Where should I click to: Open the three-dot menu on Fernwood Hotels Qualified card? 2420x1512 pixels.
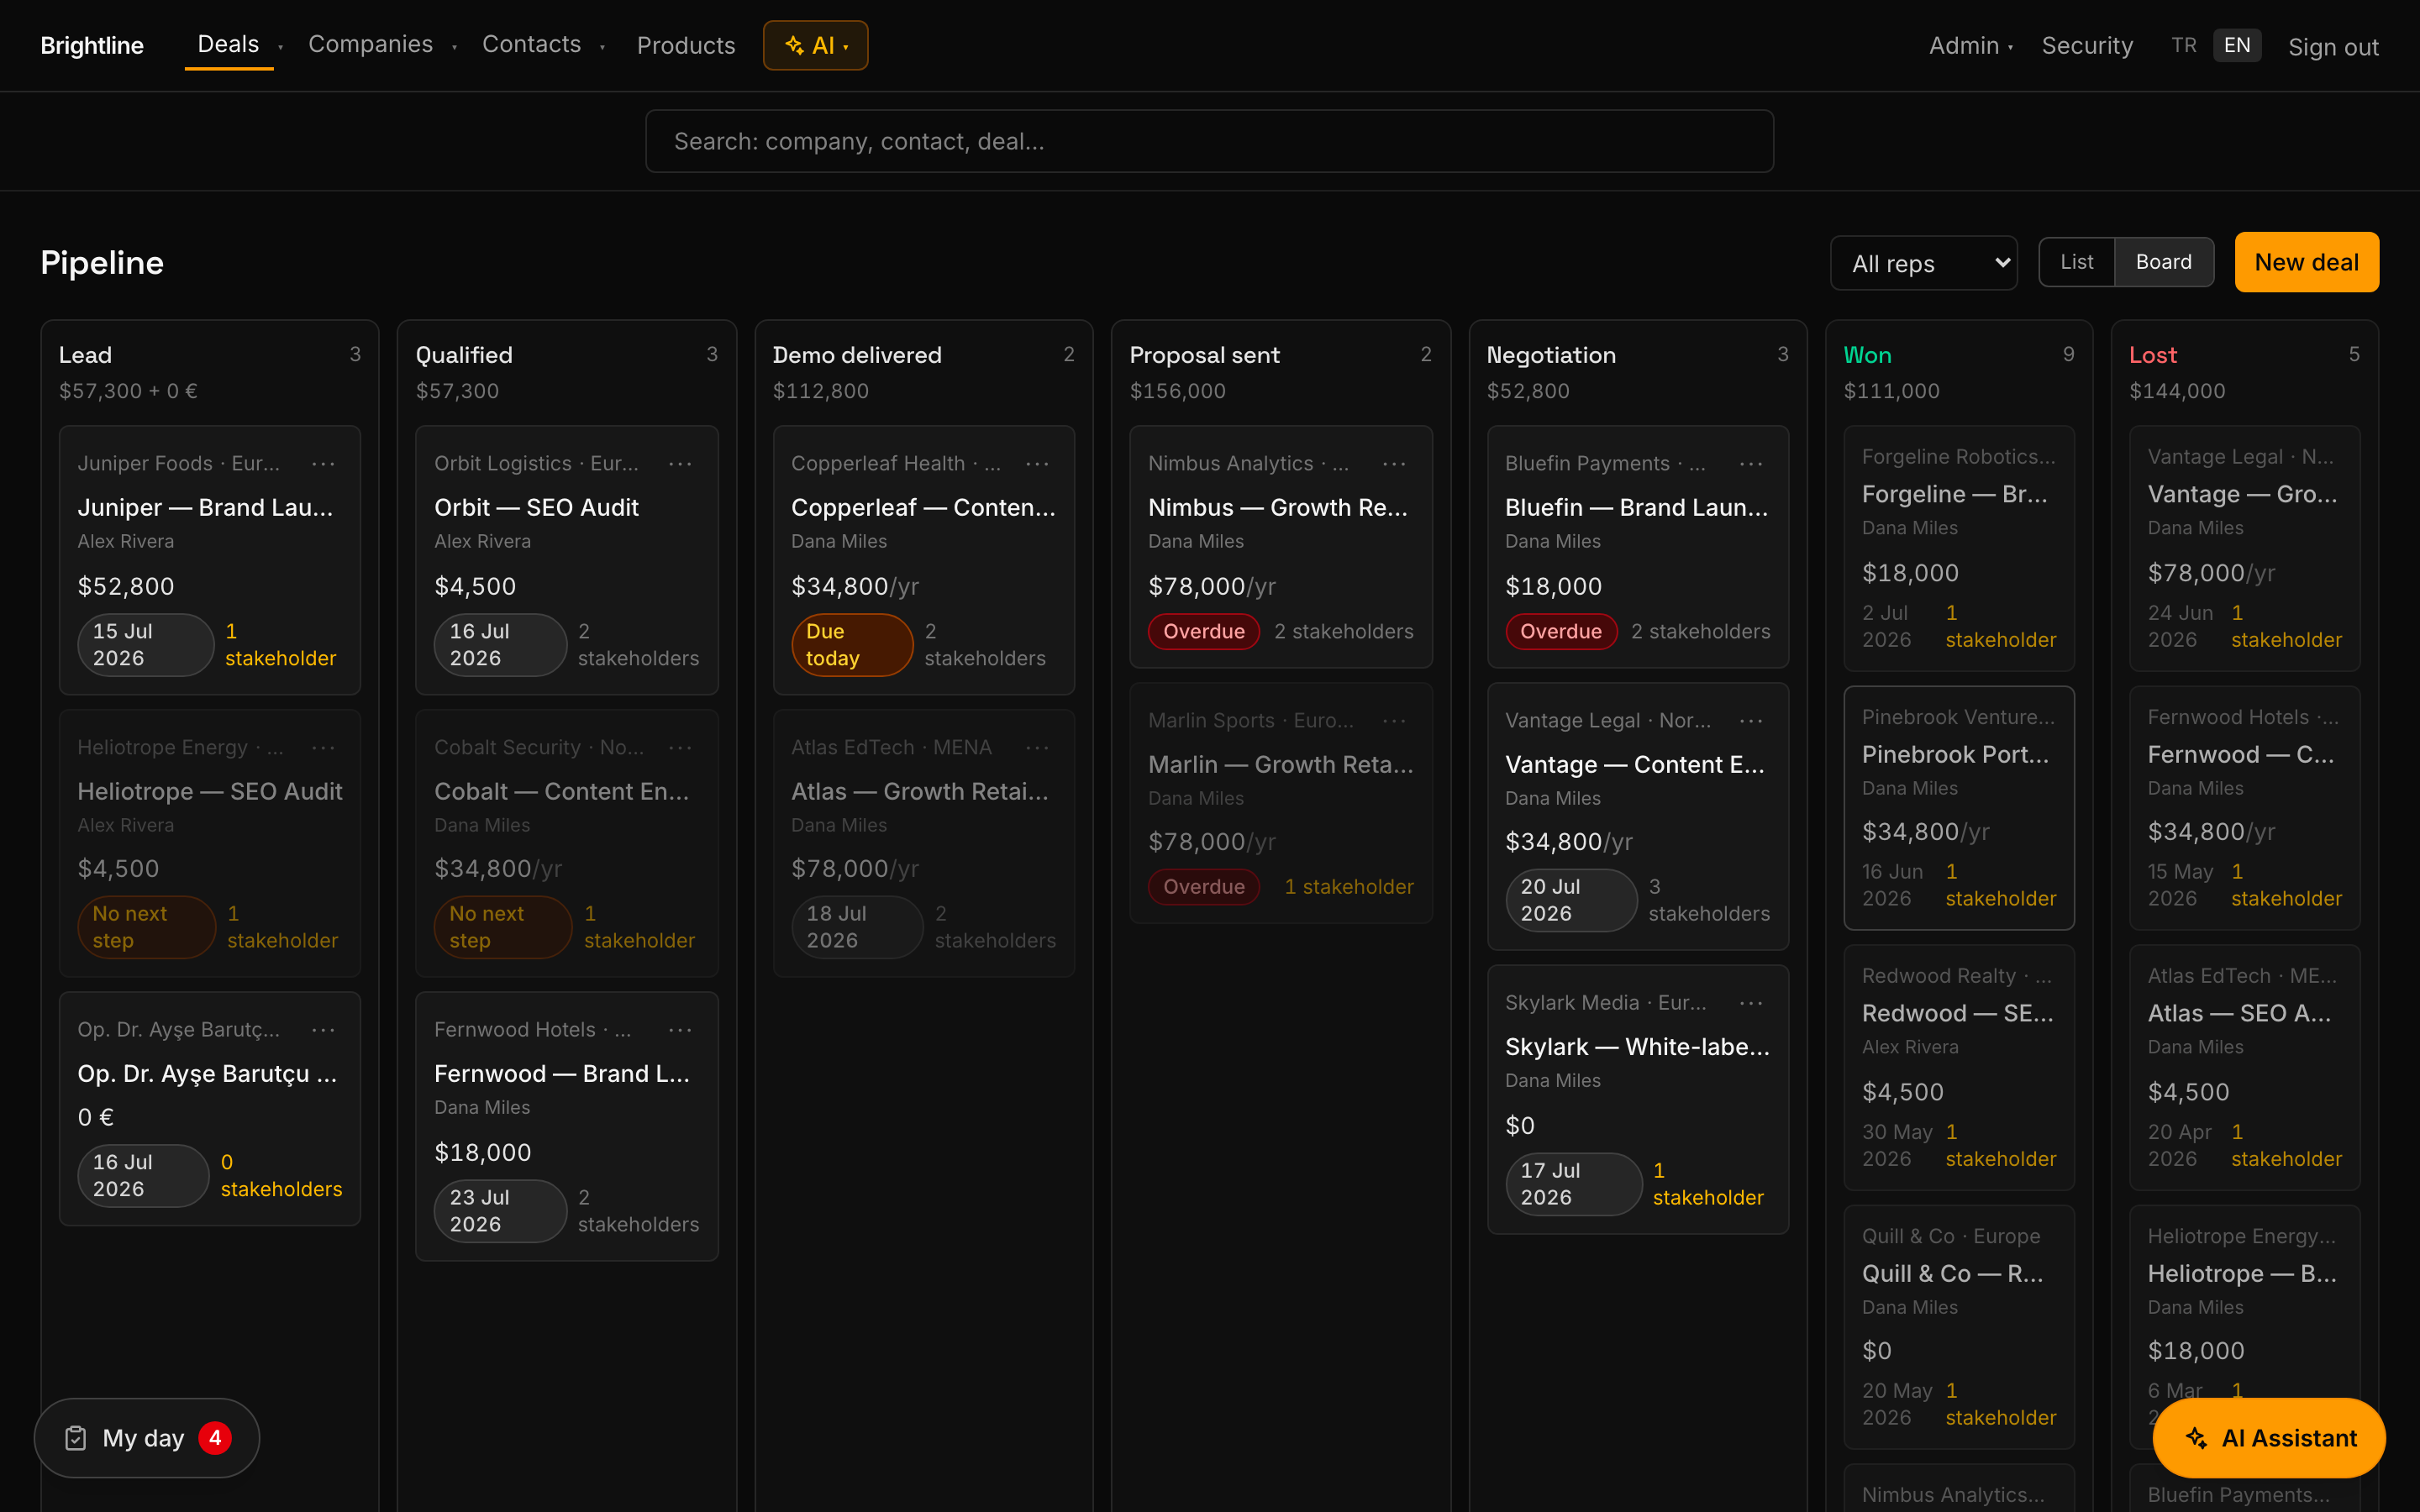tap(680, 1030)
